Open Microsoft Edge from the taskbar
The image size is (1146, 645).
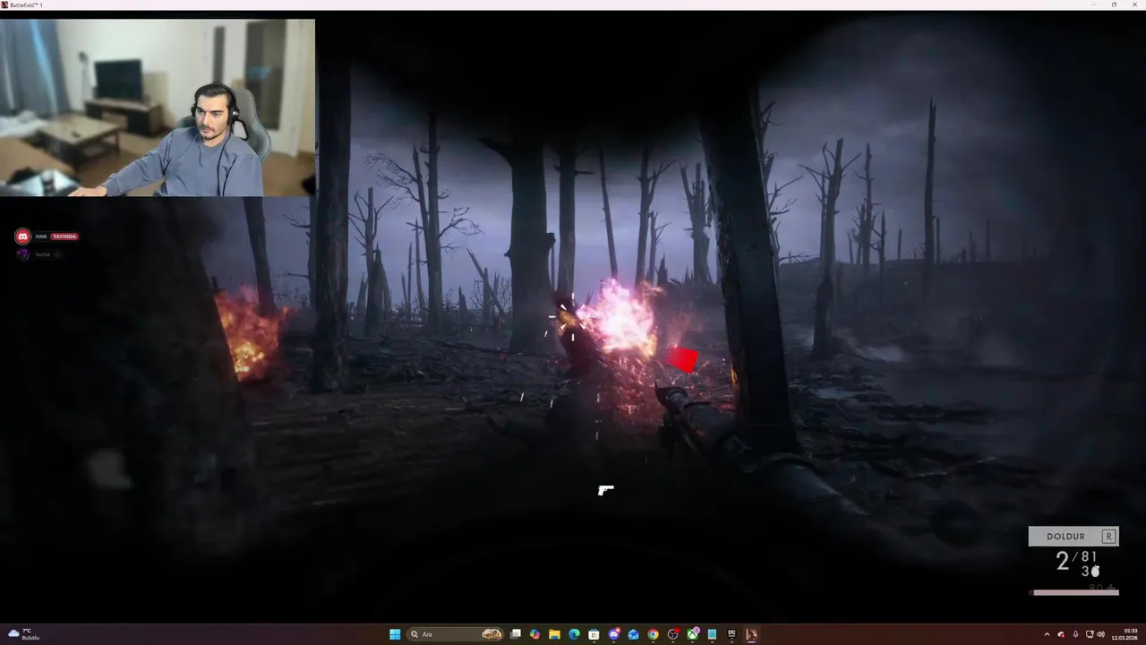coord(574,634)
